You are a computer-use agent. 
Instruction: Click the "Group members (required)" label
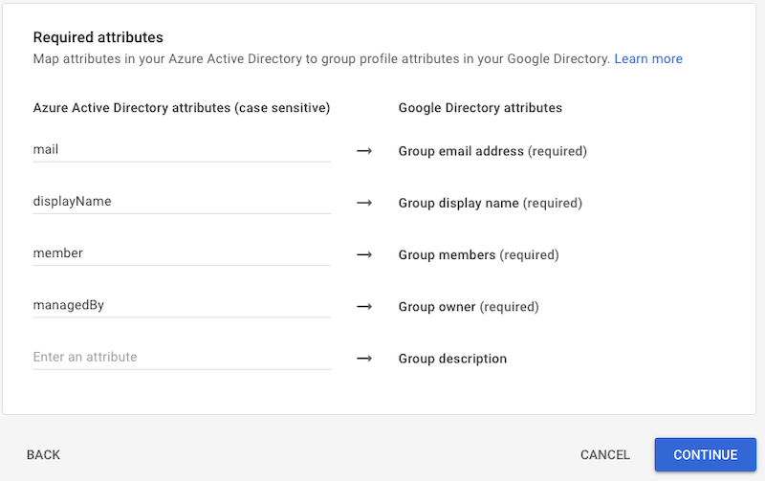pos(478,255)
